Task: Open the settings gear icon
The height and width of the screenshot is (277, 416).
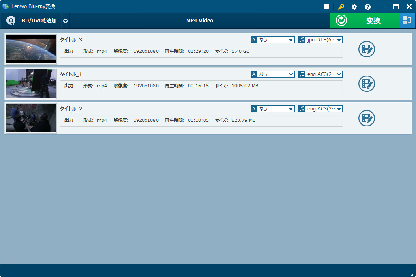Action: tap(354, 6)
